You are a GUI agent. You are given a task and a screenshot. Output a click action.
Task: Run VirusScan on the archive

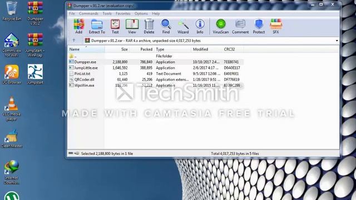[x=221, y=26]
